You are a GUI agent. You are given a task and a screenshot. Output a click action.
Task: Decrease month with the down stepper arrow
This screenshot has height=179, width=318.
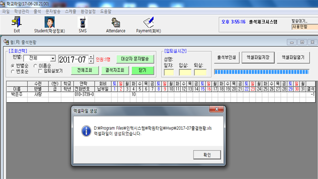[x=91, y=61]
